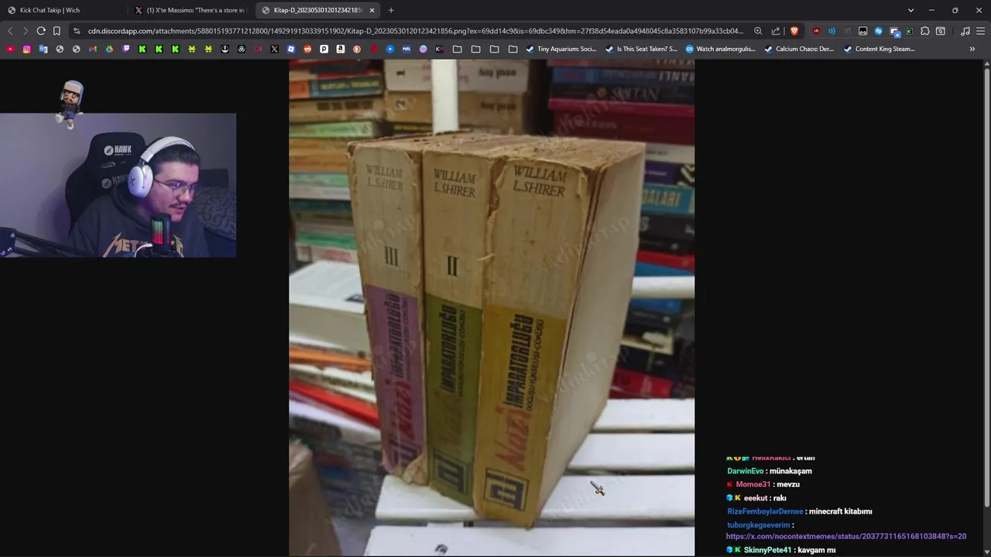This screenshot has height=557, width=991.
Task: Go back to the previous page
Action: [x=9, y=31]
